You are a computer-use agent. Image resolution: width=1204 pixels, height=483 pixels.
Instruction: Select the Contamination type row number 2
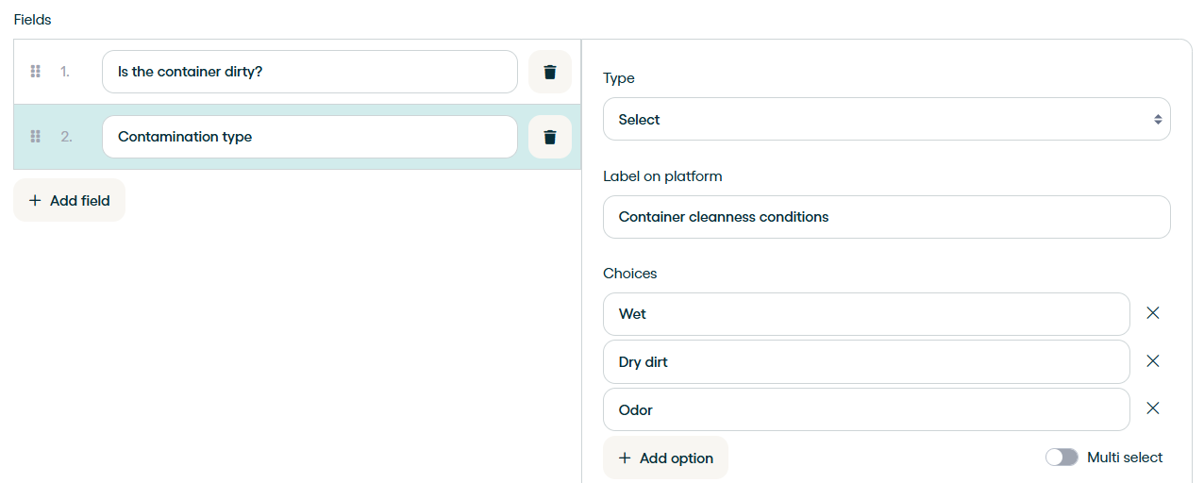click(66, 137)
